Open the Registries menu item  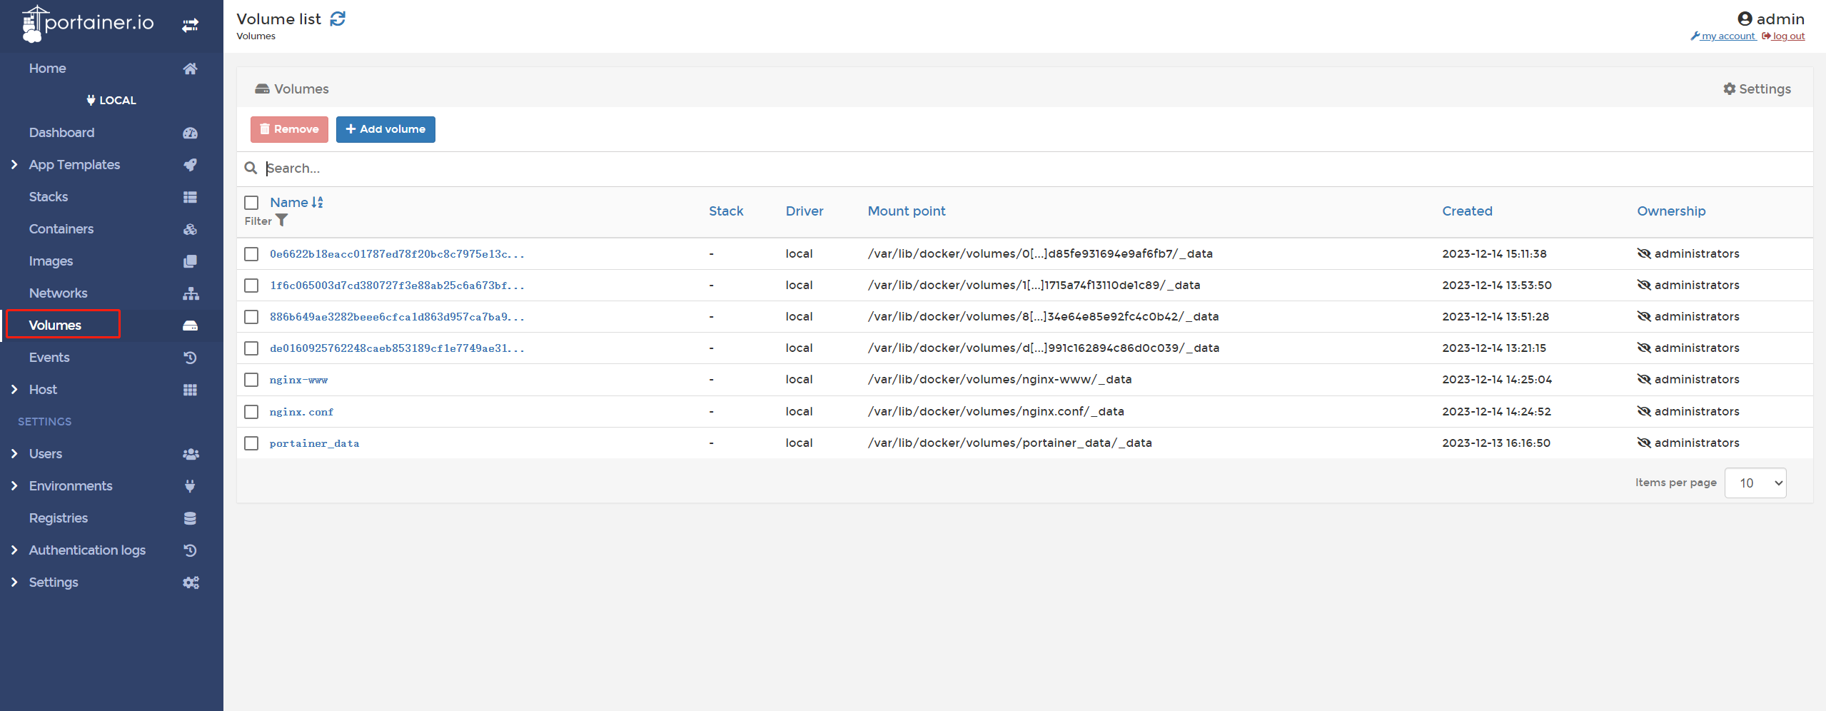[59, 518]
